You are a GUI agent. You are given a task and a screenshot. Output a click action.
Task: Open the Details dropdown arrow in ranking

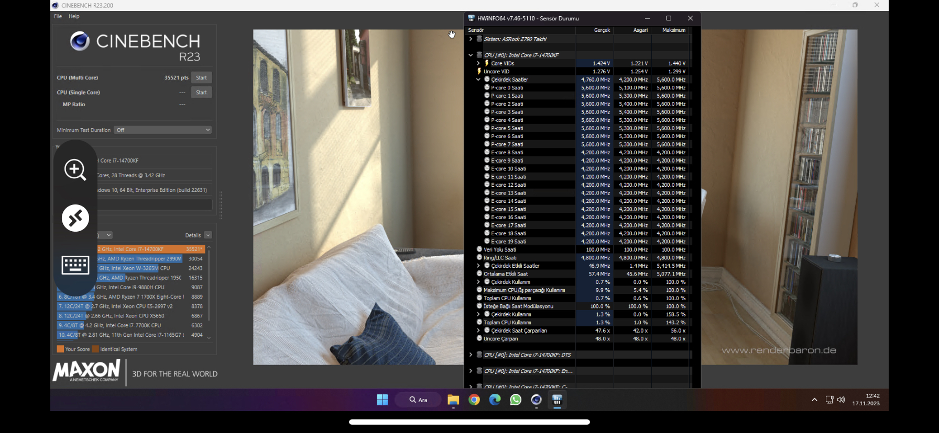[x=208, y=235]
